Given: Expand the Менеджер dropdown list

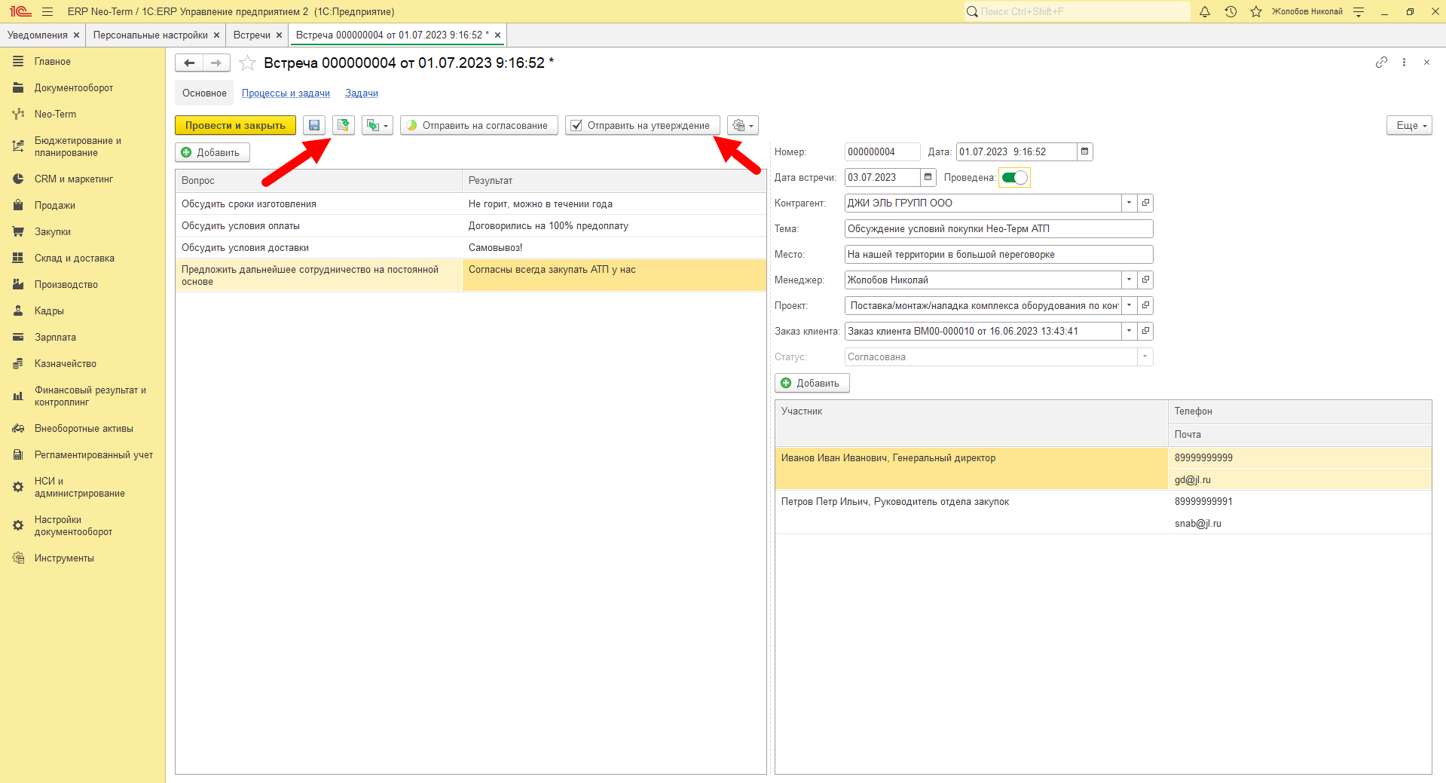Looking at the screenshot, I should click(x=1129, y=280).
